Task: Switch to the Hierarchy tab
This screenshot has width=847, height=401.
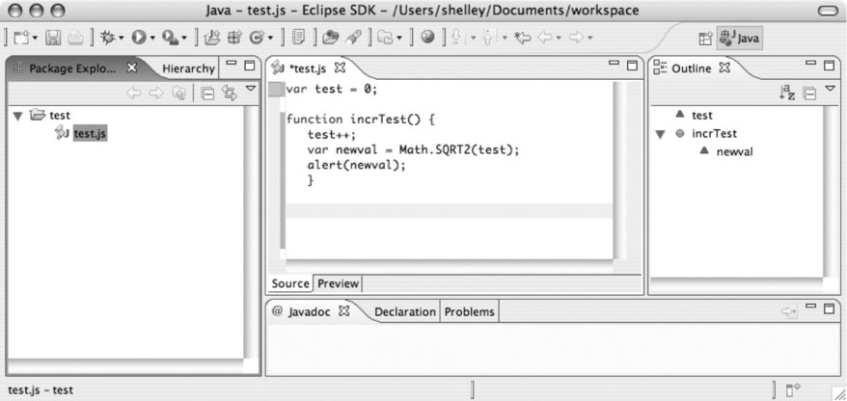Action: [188, 68]
